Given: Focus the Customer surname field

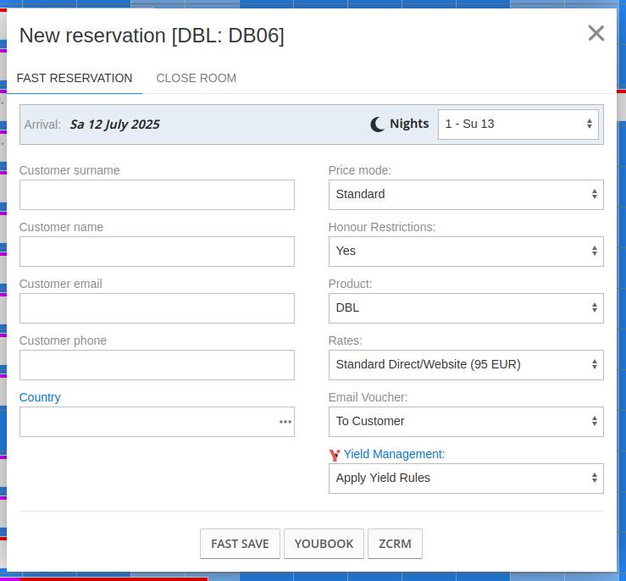Looking at the screenshot, I should pos(157,194).
